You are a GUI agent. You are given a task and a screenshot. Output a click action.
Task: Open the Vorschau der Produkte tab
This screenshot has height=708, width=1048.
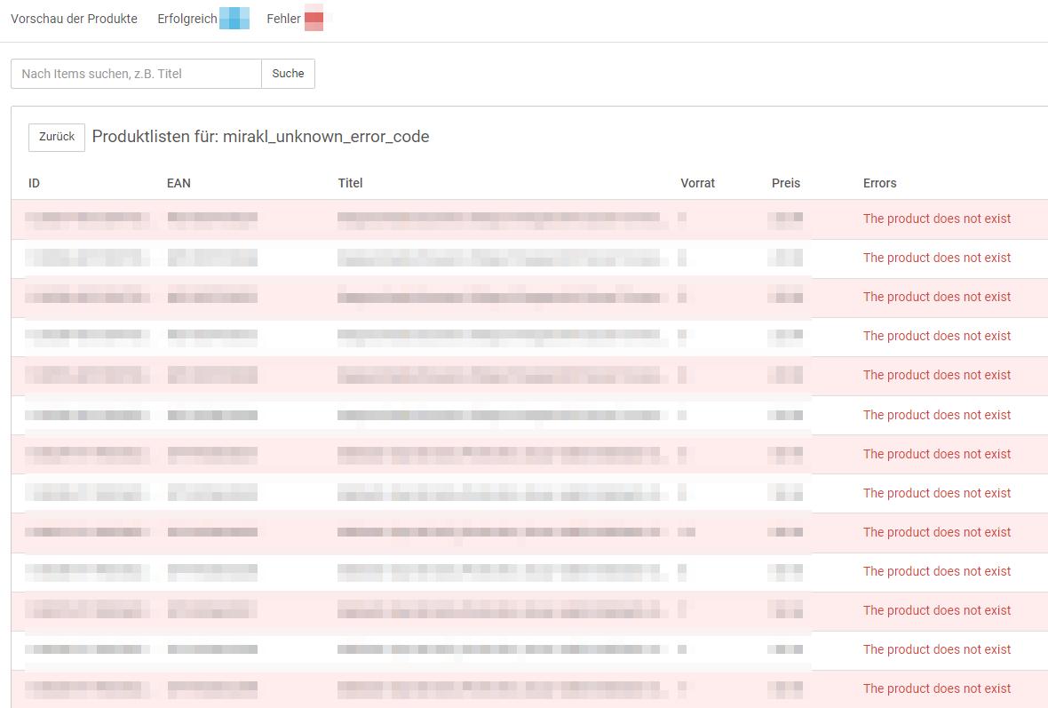coord(74,19)
